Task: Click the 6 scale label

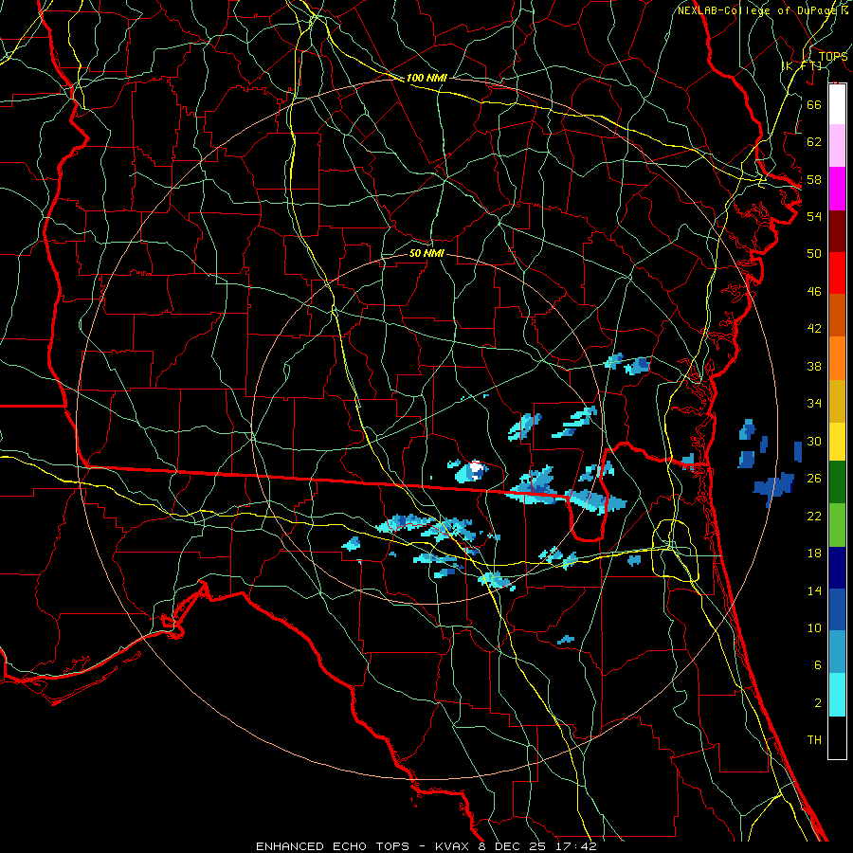Action: [x=817, y=665]
